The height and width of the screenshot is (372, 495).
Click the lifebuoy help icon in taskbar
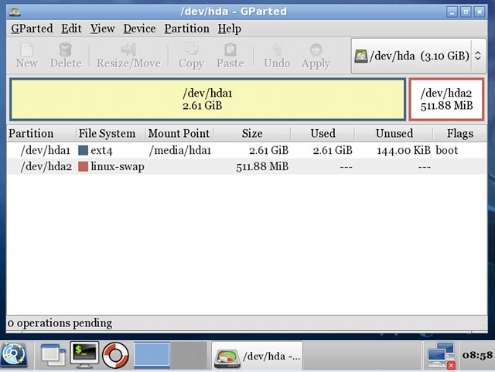pyautogui.click(x=115, y=356)
